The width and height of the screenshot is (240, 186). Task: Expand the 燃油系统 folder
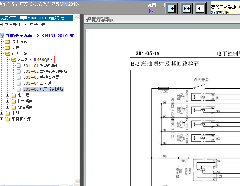pyautogui.click(x=7, y=107)
